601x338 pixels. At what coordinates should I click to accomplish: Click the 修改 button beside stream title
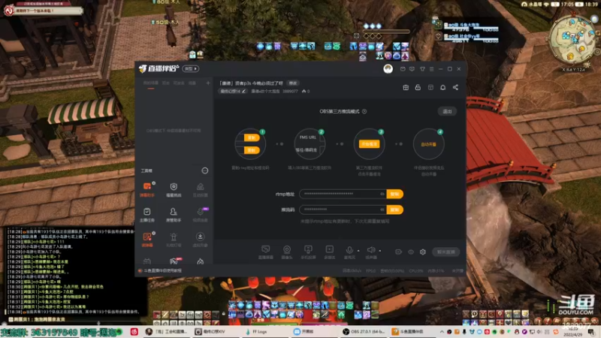tap(293, 83)
